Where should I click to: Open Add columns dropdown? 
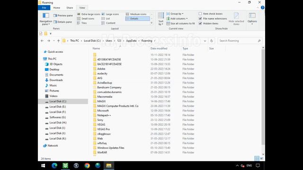[x=177, y=18]
